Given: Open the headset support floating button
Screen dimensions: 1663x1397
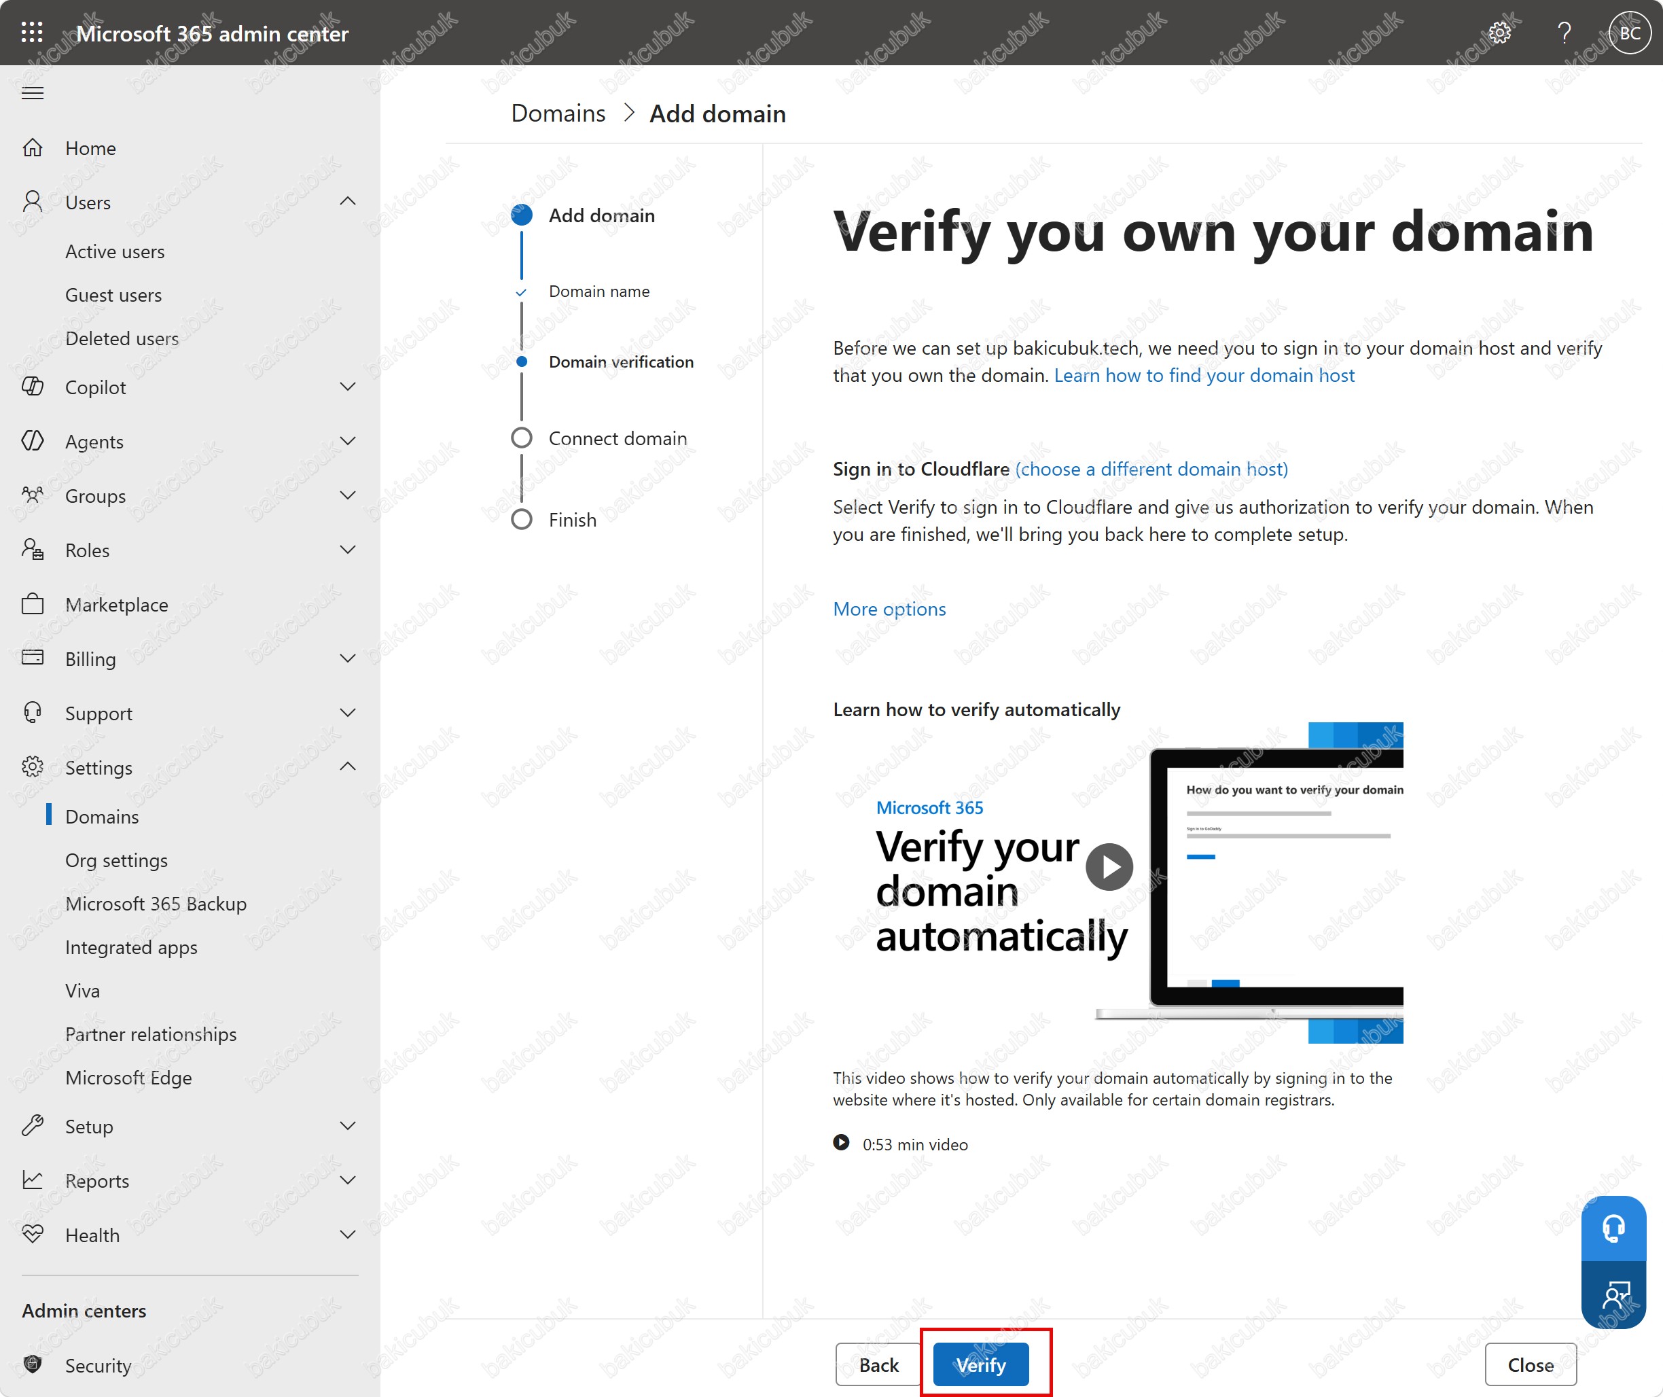Looking at the screenshot, I should [1614, 1229].
